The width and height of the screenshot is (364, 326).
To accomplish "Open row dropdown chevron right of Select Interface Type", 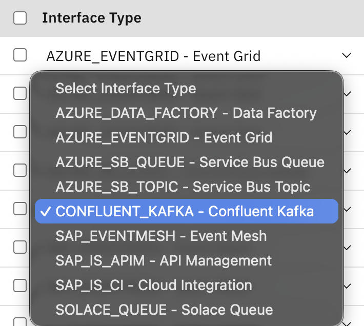I will pyautogui.click(x=347, y=94).
